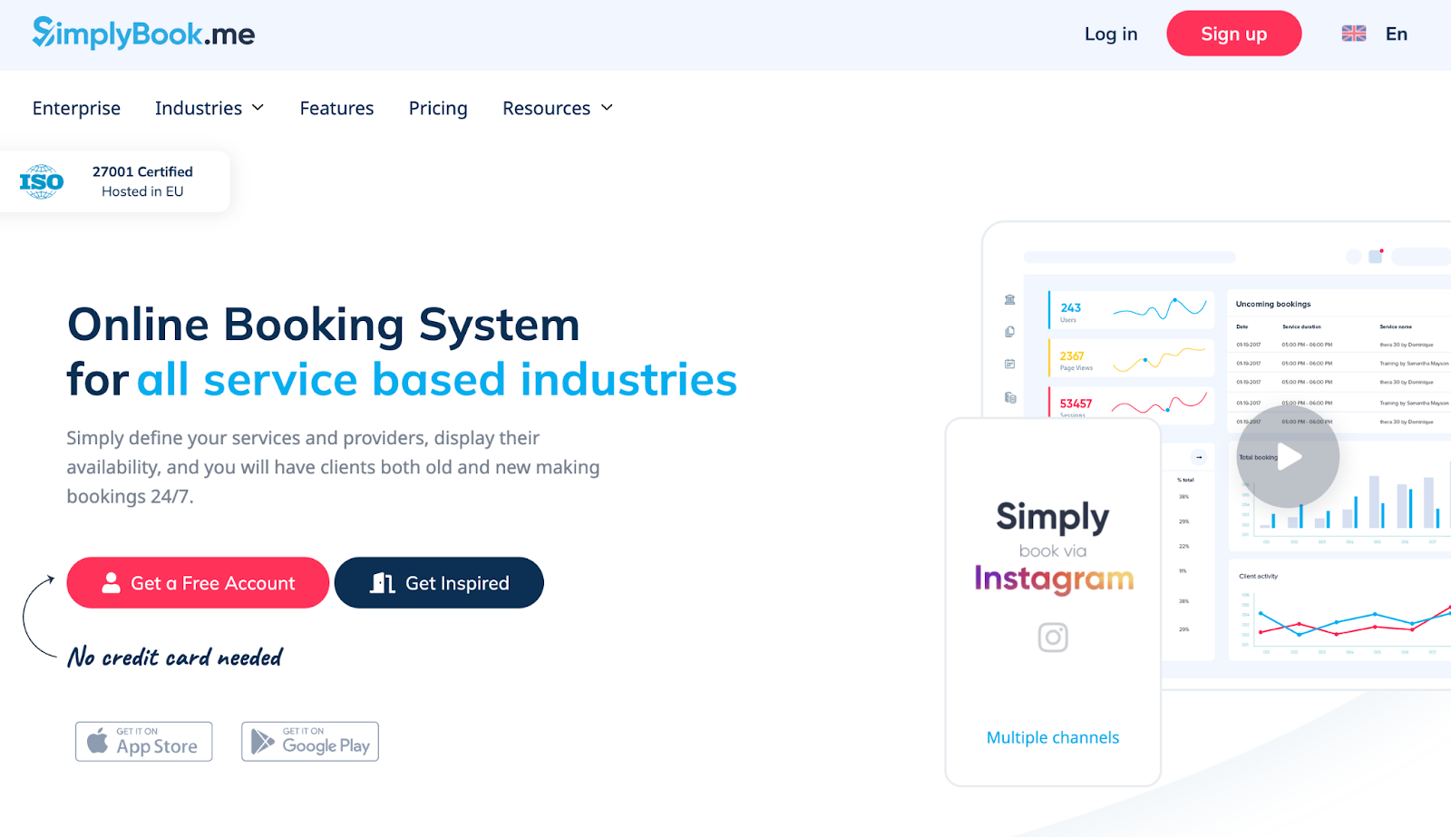Click the calendar icon in dashboard sidebar

click(x=1009, y=365)
